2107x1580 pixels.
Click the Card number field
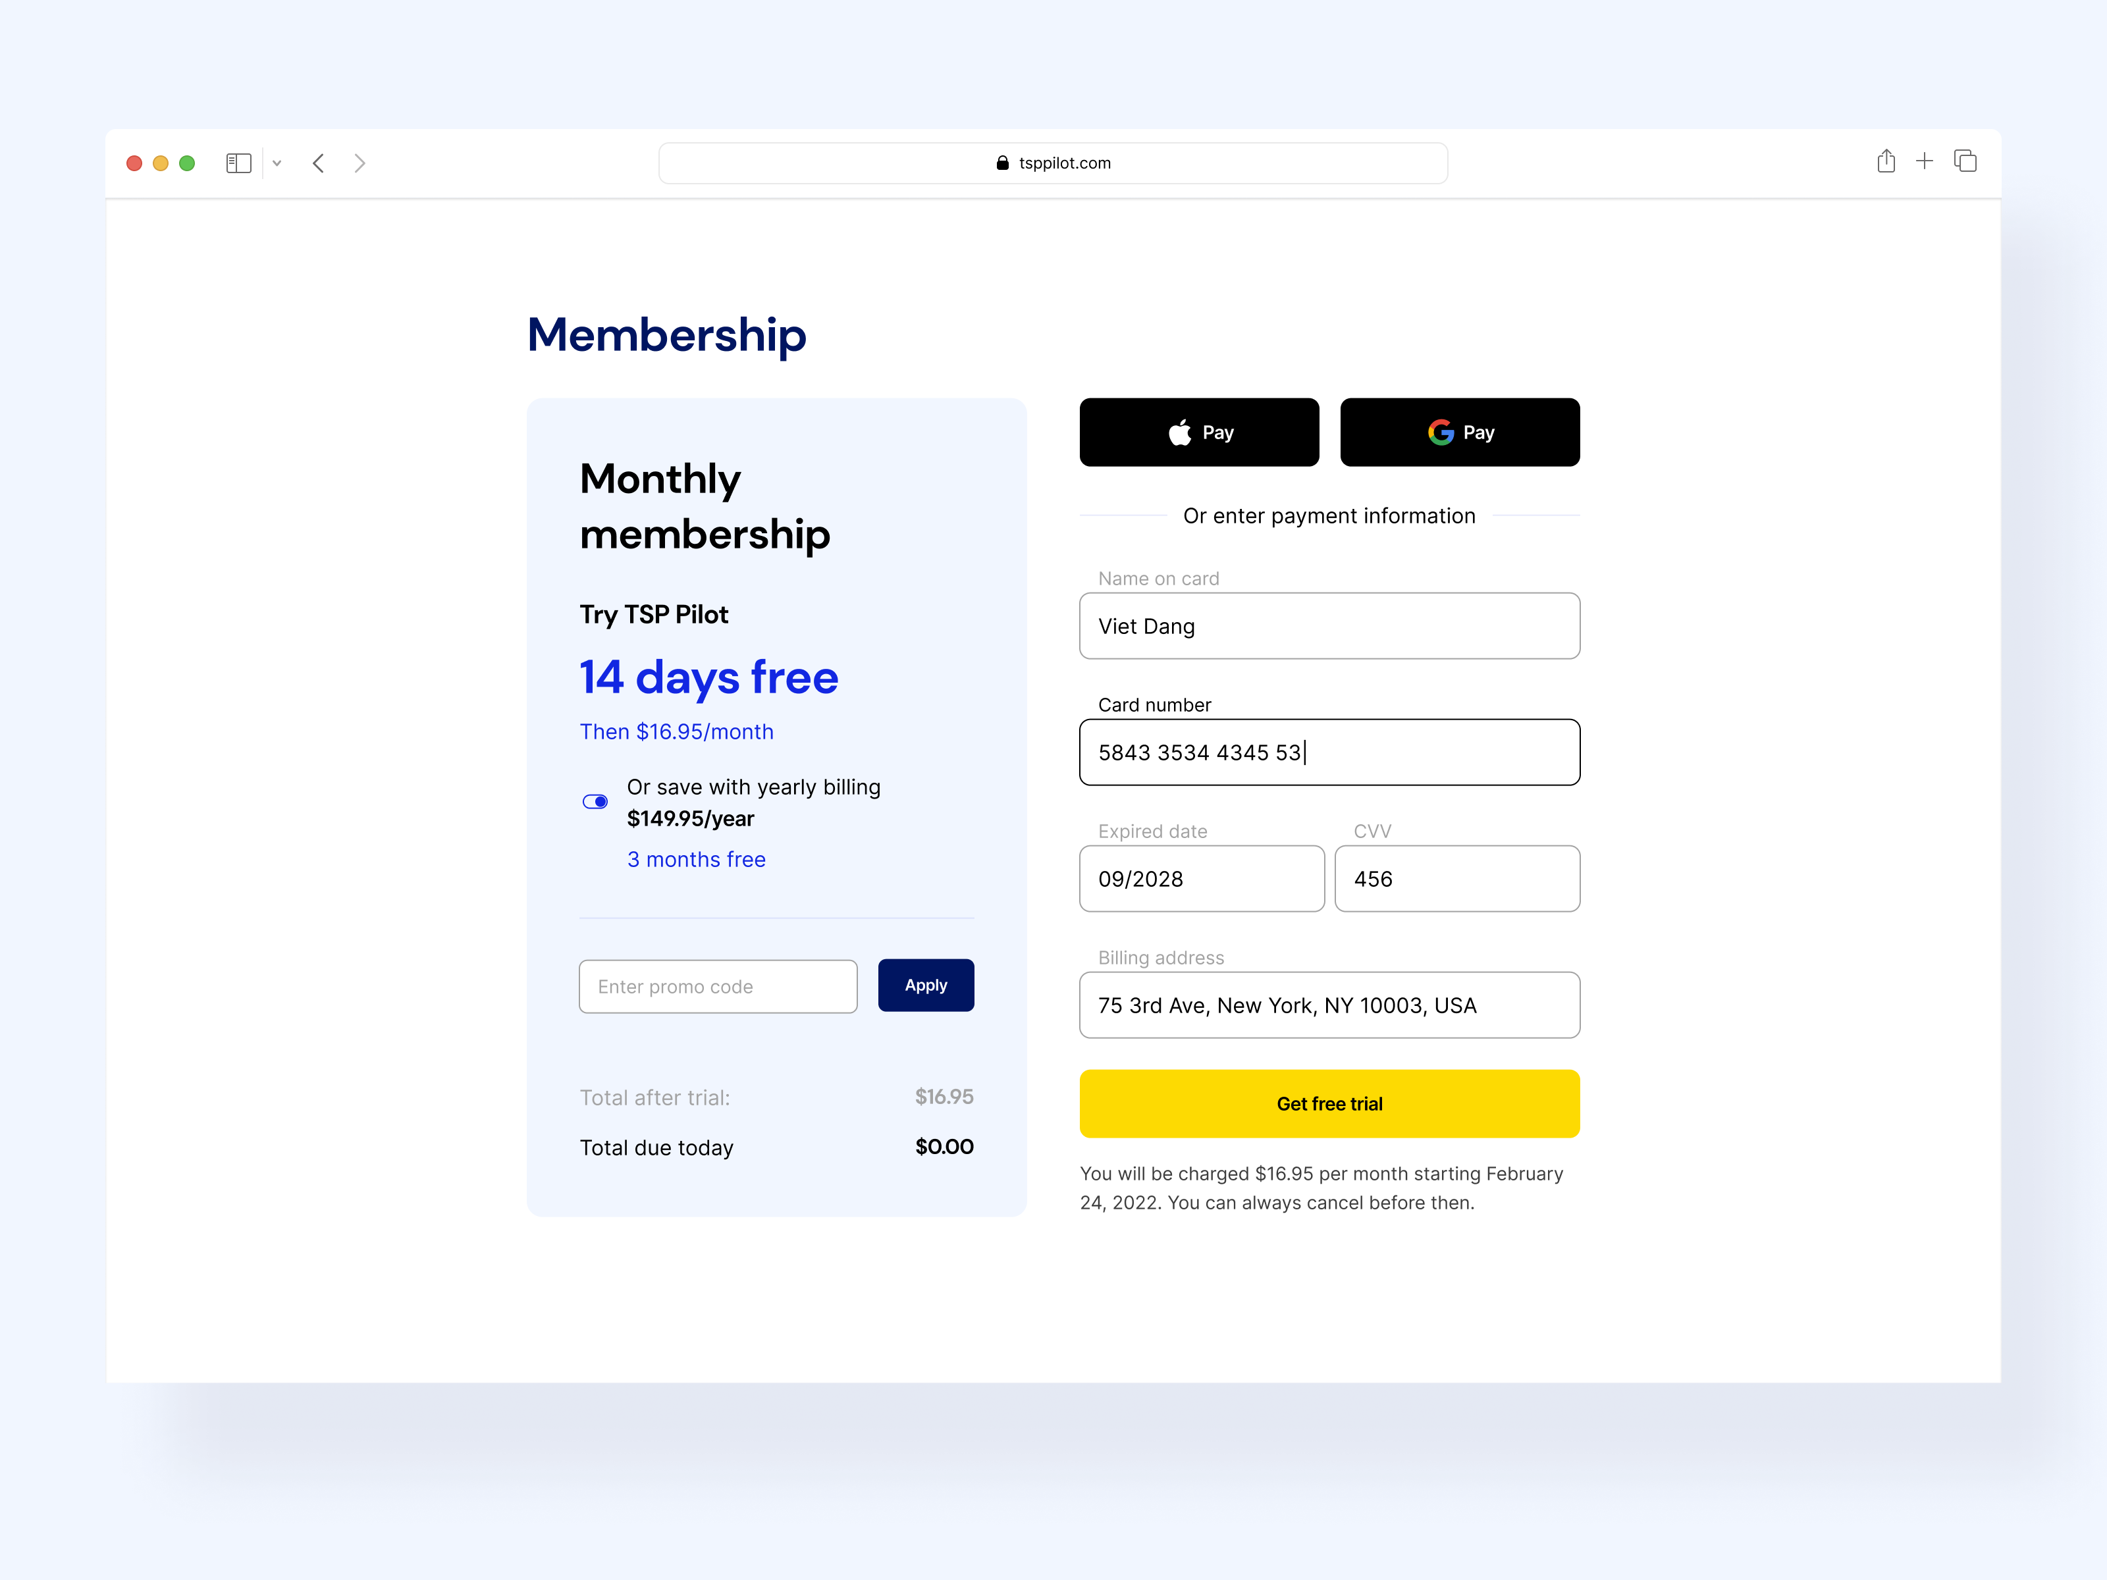point(1330,751)
